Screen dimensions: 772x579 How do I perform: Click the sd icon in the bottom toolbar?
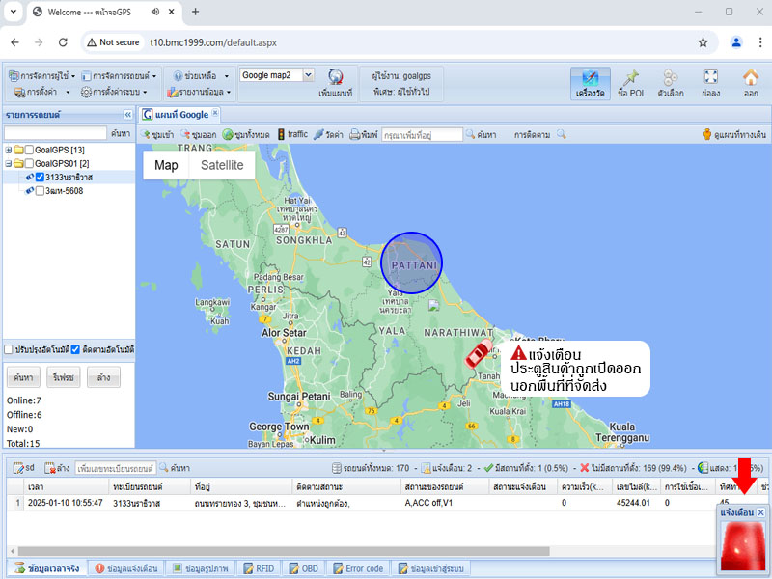click(x=23, y=468)
